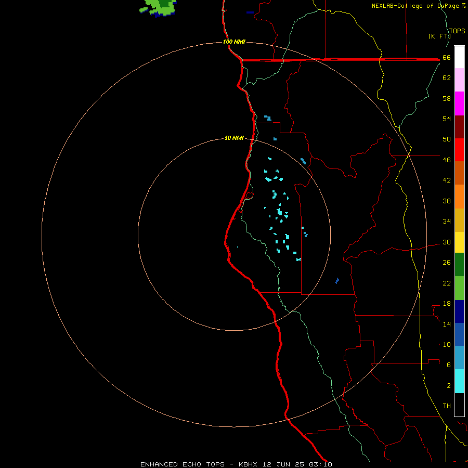
Task: Click the dark blue echo southeast of ring
Action: coord(337,281)
